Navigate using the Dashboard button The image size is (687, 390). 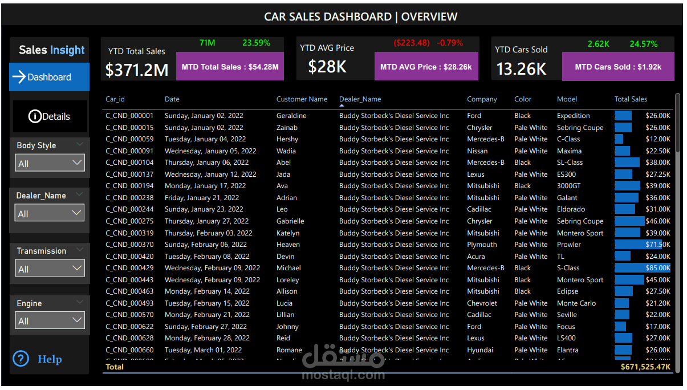(49, 76)
